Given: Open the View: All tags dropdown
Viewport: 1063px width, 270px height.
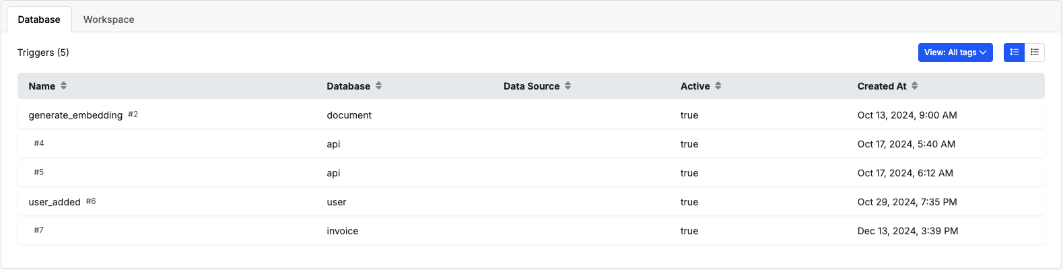Looking at the screenshot, I should tap(955, 53).
